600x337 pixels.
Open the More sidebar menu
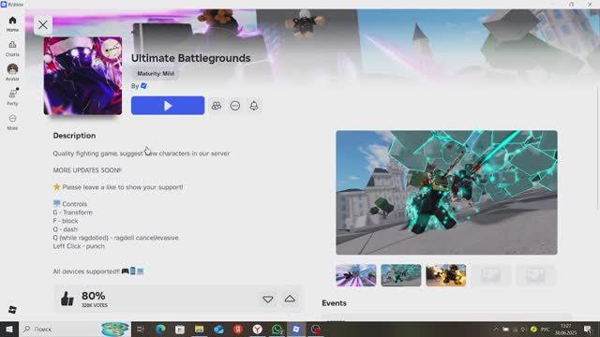tap(12, 122)
